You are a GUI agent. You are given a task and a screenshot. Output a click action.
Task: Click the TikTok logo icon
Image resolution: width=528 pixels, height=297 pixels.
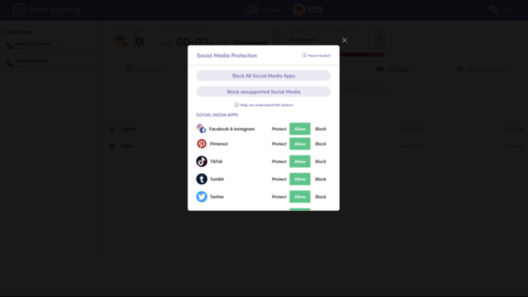click(x=201, y=161)
